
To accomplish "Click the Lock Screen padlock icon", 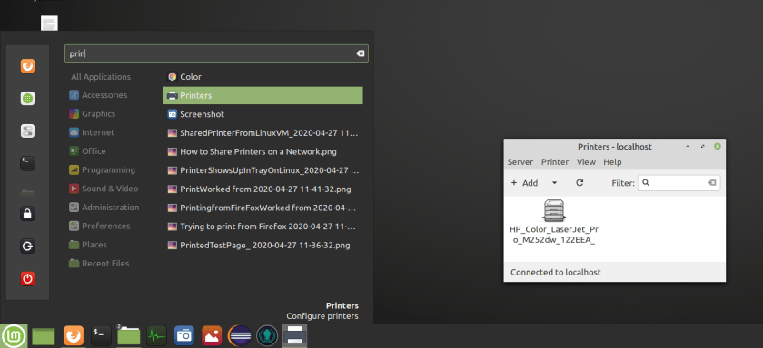I will coord(28,214).
